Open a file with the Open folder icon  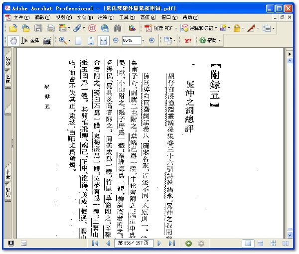coord(13,28)
